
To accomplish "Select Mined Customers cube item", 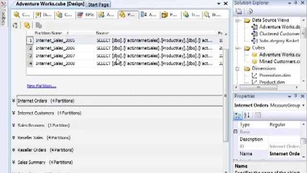I will [276, 62].
